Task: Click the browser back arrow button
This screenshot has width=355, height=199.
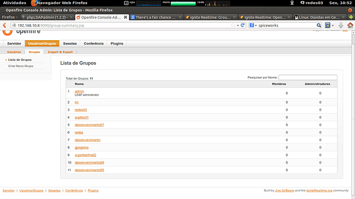Action: (x=4, y=25)
